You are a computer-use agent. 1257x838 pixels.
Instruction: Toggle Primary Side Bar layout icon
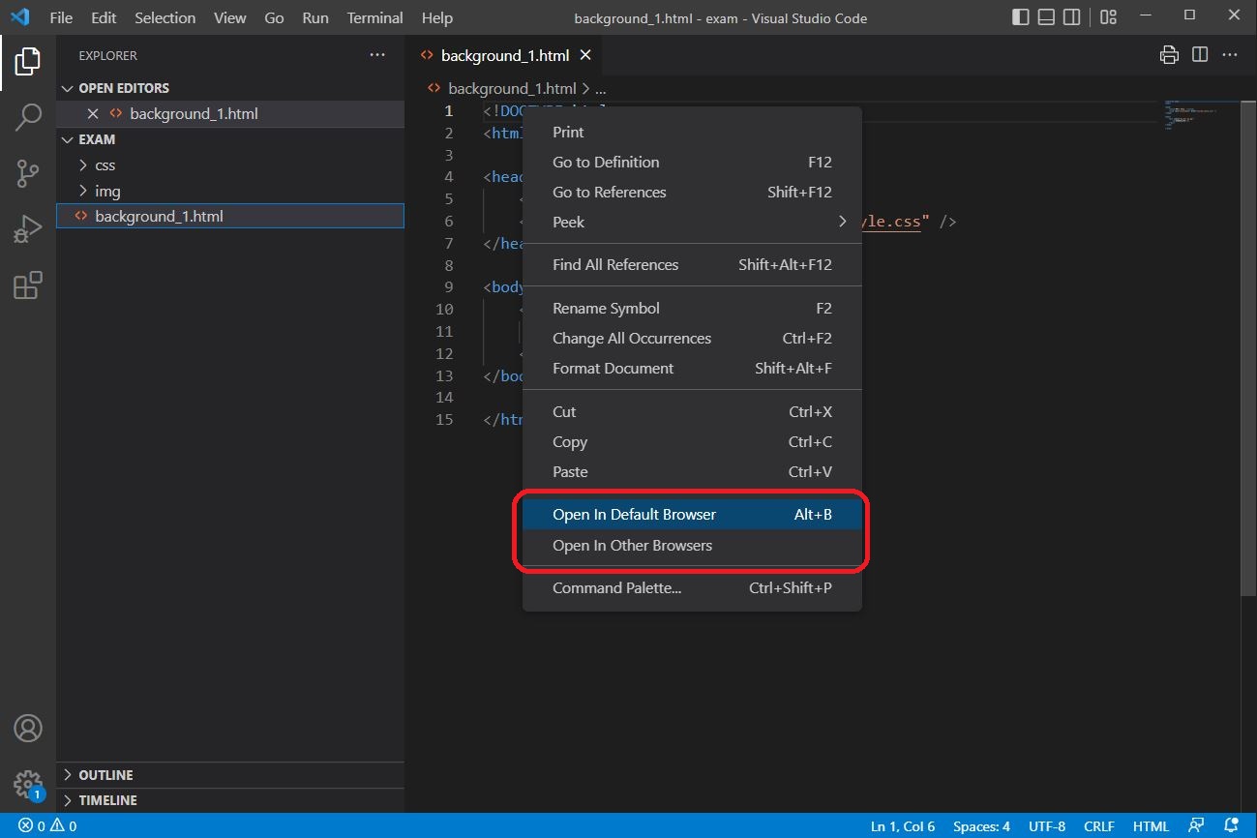1021,17
